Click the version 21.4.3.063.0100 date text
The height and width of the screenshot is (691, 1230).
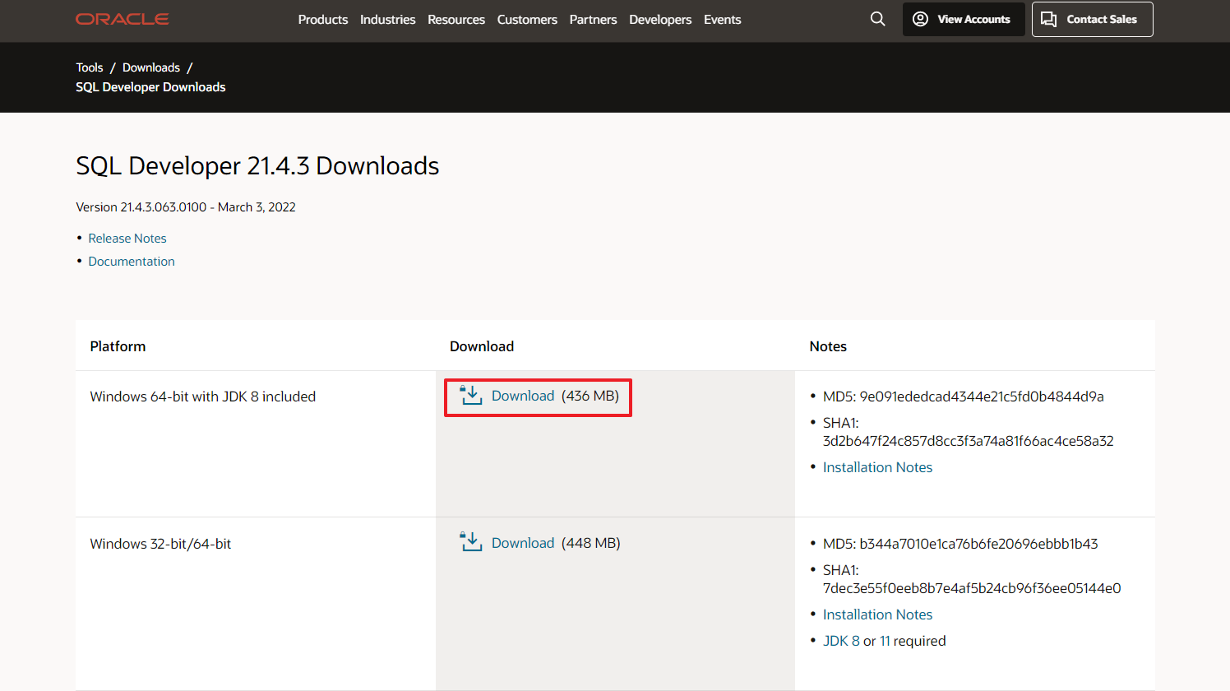coord(186,207)
